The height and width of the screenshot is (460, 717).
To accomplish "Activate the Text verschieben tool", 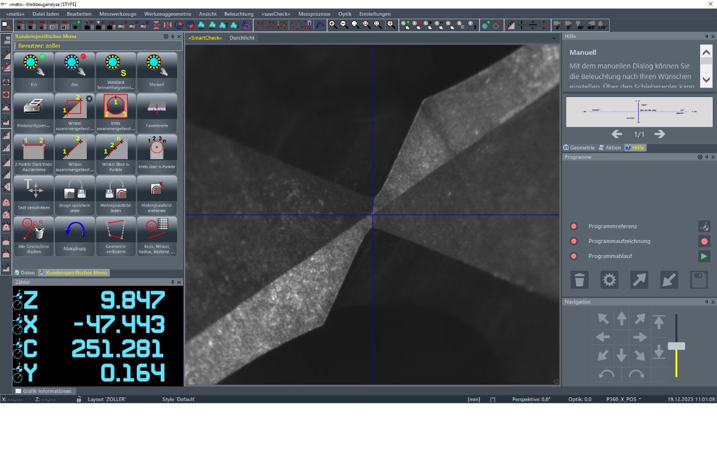I will click(x=34, y=195).
